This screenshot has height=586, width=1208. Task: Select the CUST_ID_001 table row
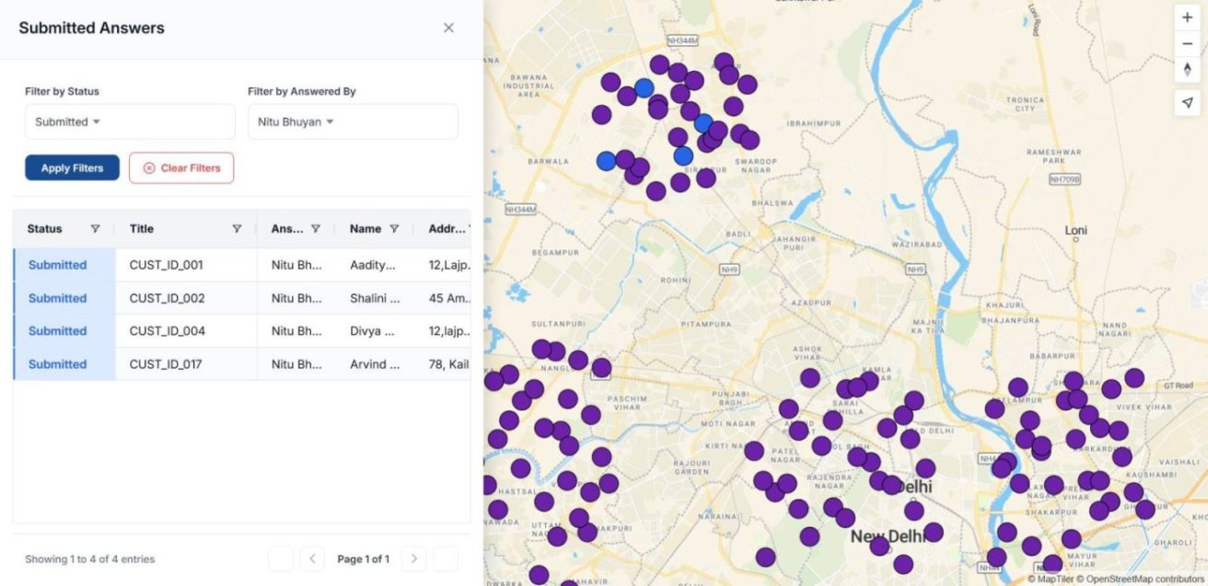click(184, 264)
